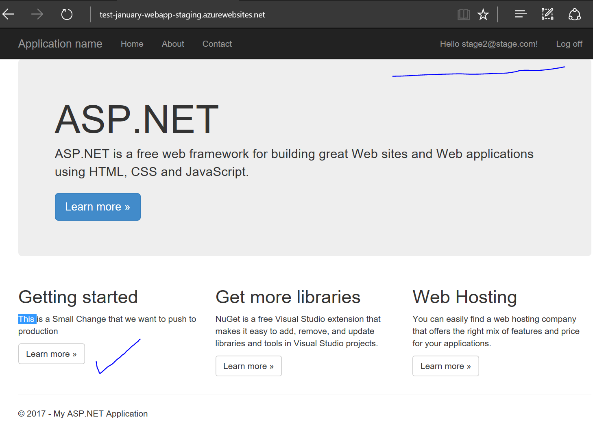
Task: Go back using the browser back arrow
Action: [8, 15]
